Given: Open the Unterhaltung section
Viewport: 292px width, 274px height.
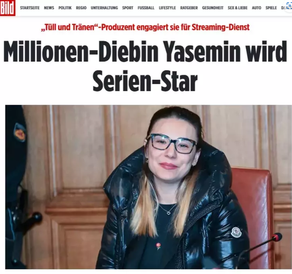Looking at the screenshot, I should pyautogui.click(x=104, y=8).
